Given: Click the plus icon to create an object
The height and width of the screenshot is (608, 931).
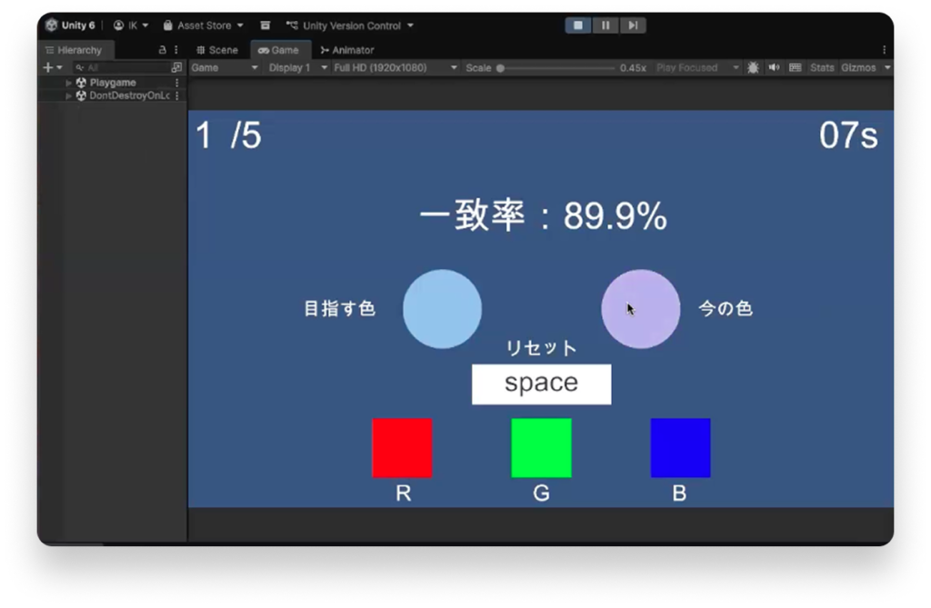Looking at the screenshot, I should pos(49,68).
